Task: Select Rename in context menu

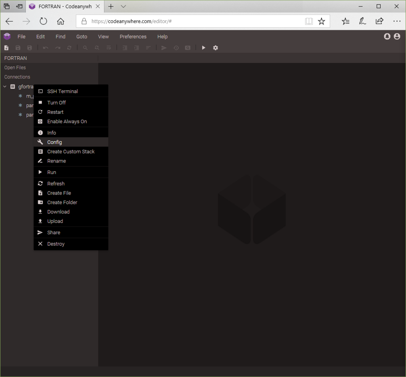Action: click(71, 161)
